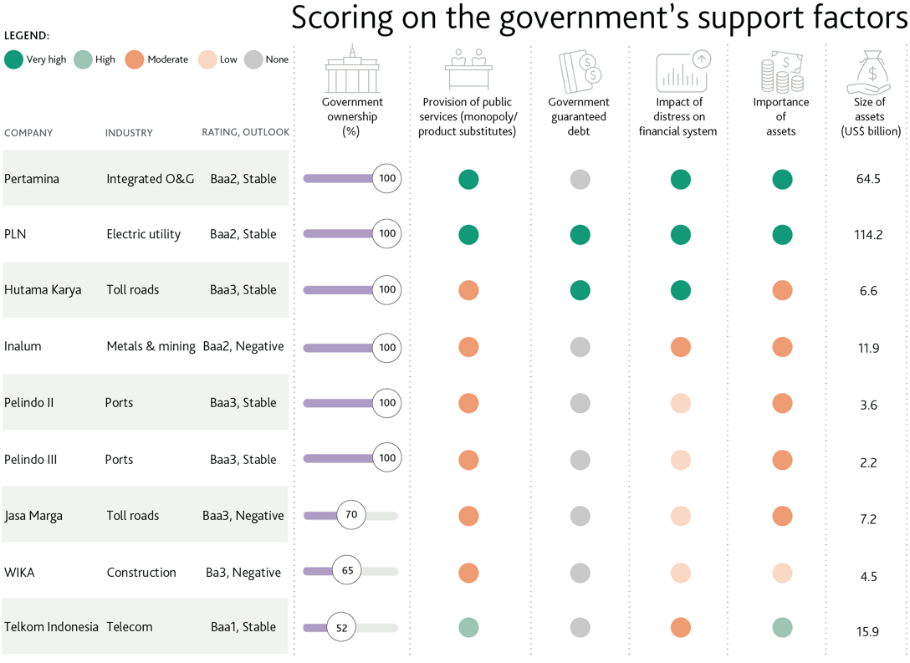Image resolution: width=910 pixels, height=663 pixels.
Task: Click the Low legend color circle
Action: click(207, 59)
